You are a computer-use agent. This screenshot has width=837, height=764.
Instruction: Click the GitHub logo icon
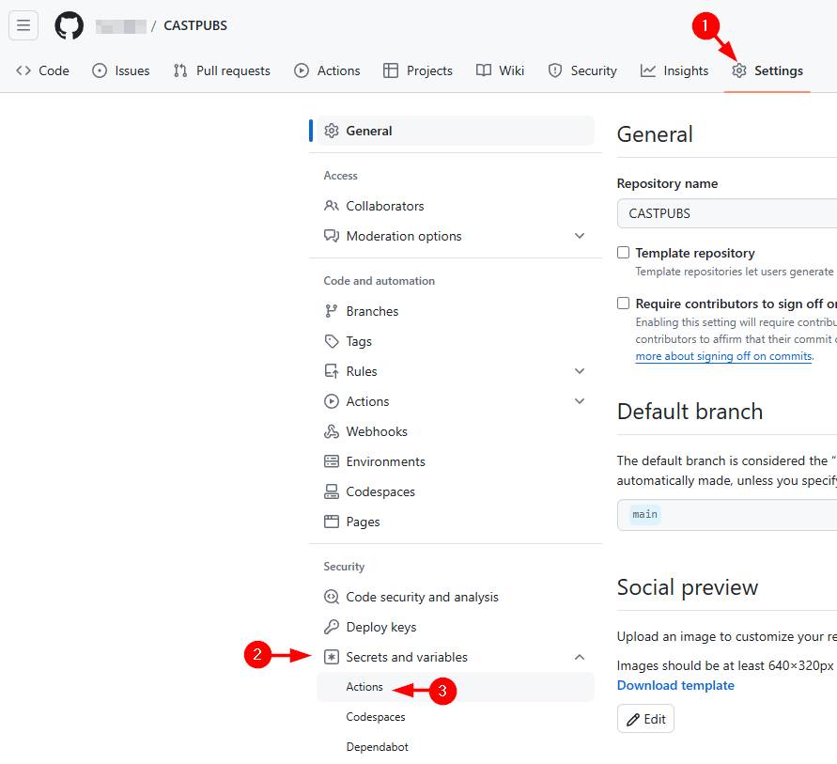point(69,25)
